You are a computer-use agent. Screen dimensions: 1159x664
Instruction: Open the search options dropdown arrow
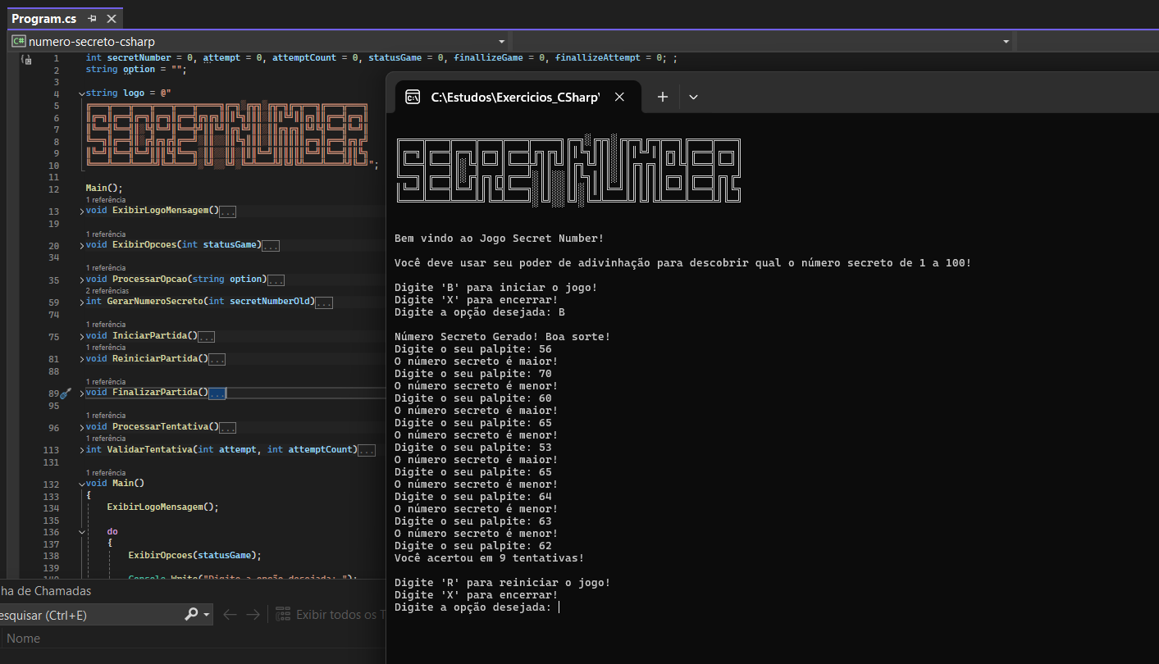[207, 615]
